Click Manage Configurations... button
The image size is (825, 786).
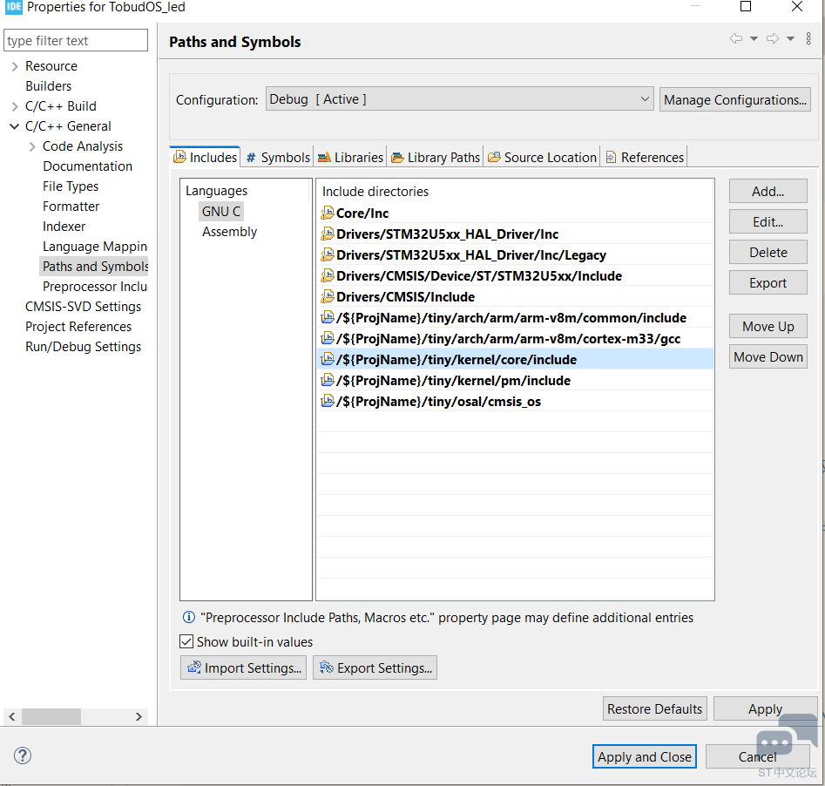tap(734, 99)
